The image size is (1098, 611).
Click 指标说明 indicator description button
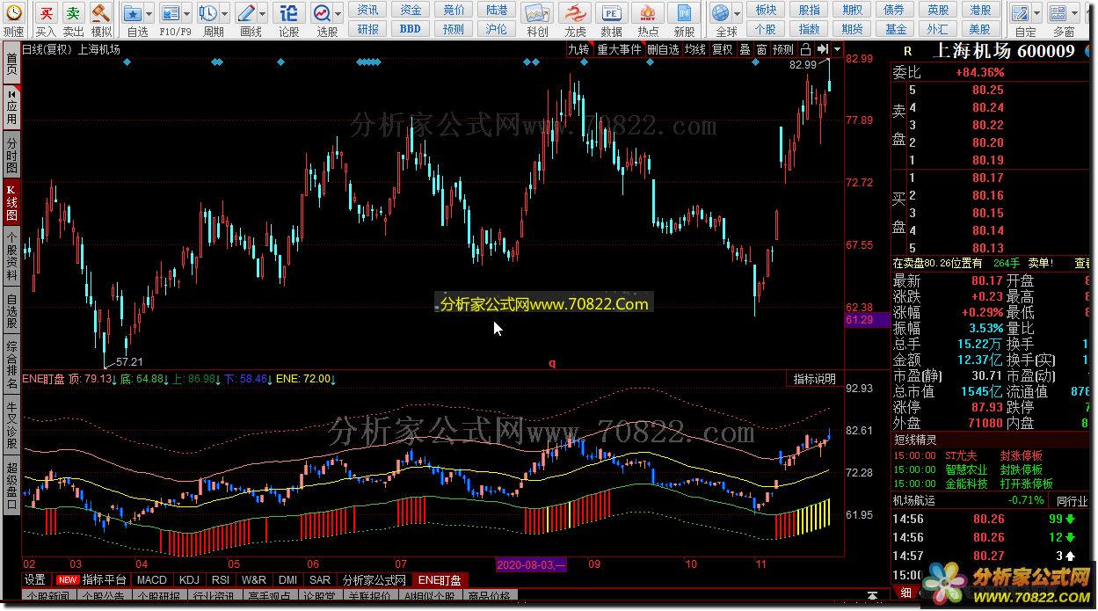click(x=815, y=379)
